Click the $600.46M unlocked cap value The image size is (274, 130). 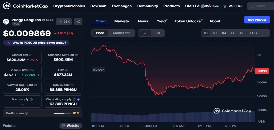click(x=63, y=60)
